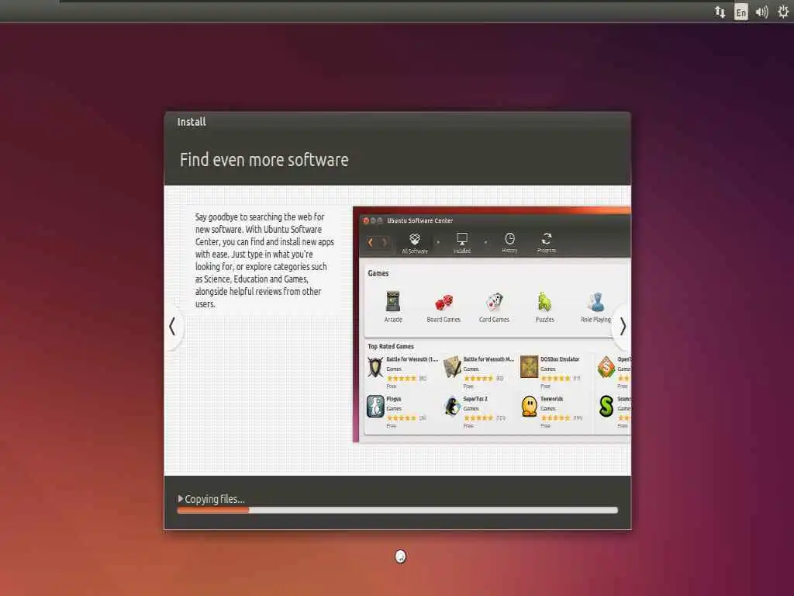
Task: Click the Install window title
Action: click(192, 122)
